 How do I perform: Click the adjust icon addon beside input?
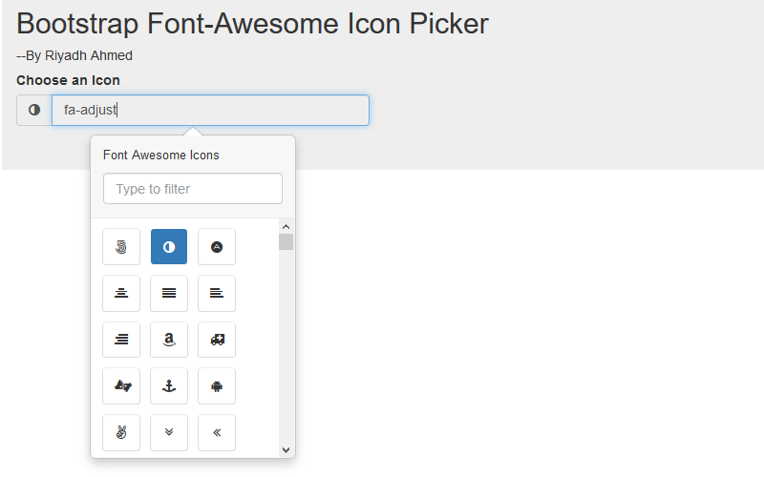(34, 110)
